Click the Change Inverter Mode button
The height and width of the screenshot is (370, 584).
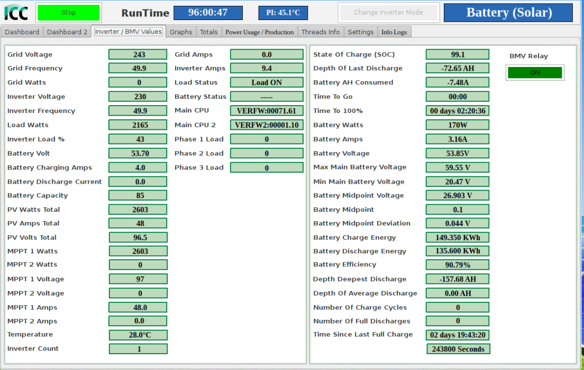click(388, 13)
